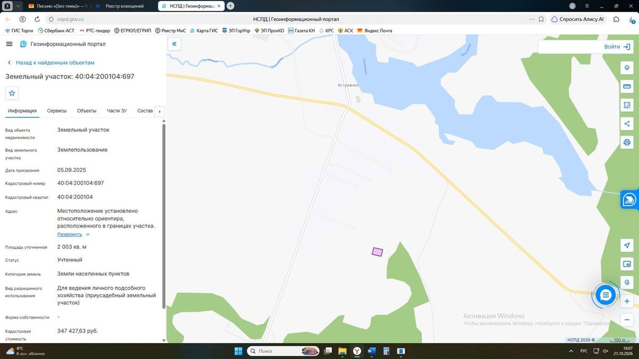The image size is (639, 359).
Task: Bookmark this page in the address bar
Action: (x=541, y=19)
